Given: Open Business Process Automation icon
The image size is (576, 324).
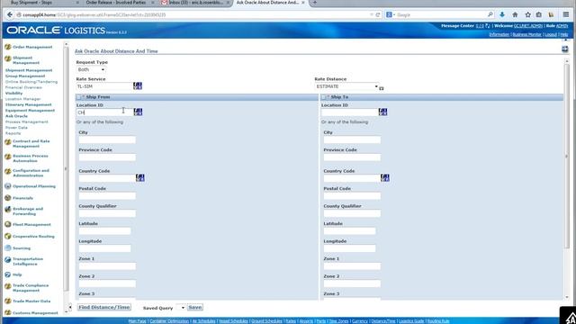Looking at the screenshot, I should tap(8, 157).
